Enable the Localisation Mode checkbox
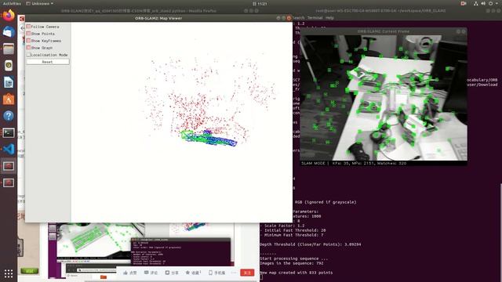The height and width of the screenshot is (282, 502). point(28,55)
